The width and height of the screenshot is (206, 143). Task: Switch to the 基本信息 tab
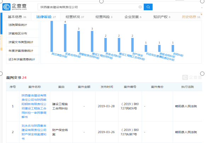coord(17,17)
